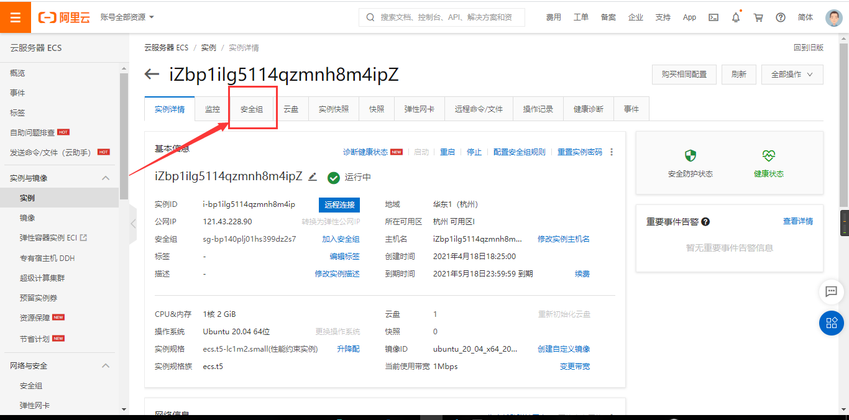This screenshot has width=849, height=420.
Task: Open the 全部操作 dropdown
Action: pos(792,74)
